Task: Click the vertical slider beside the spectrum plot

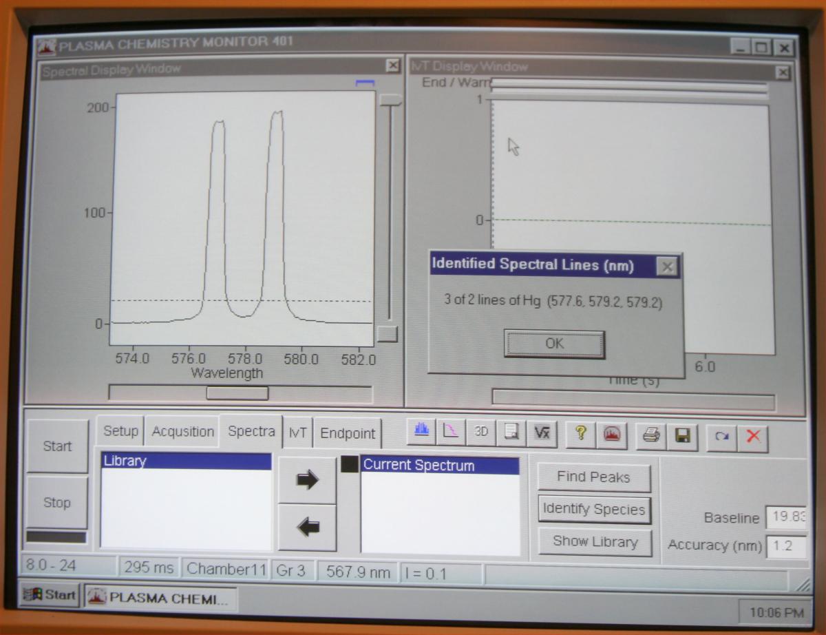Action: click(391, 101)
